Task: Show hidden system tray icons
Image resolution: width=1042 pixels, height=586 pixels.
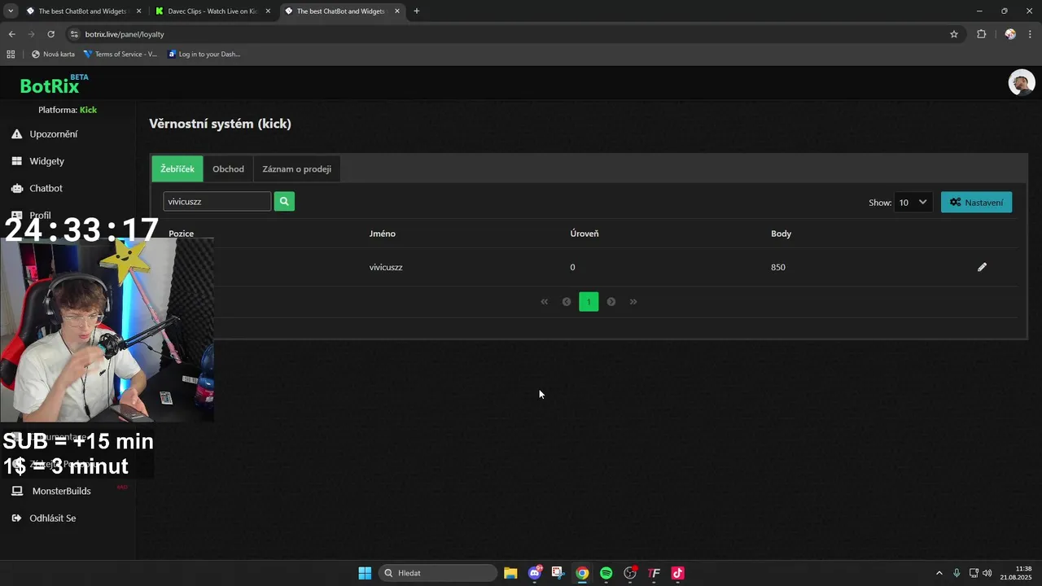Action: click(x=939, y=573)
